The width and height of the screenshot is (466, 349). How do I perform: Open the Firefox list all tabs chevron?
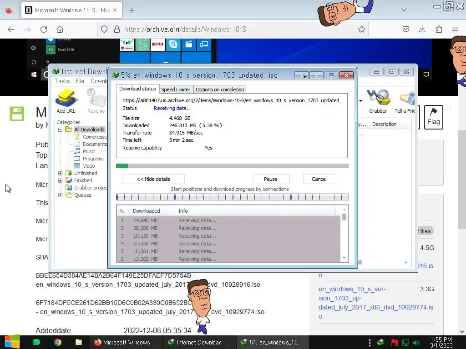coord(404,10)
